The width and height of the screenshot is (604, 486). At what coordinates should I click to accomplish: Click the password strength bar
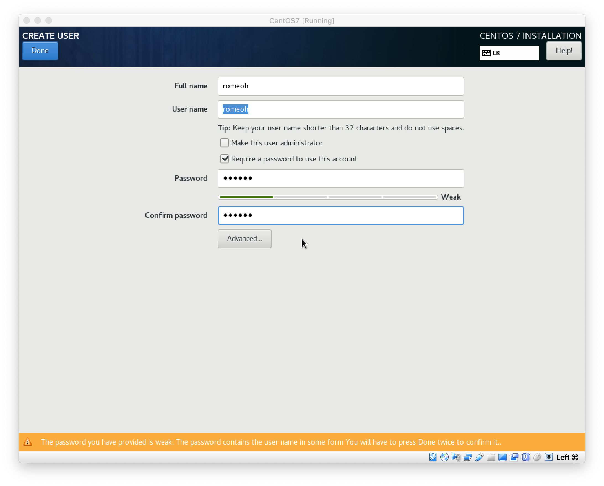[327, 197]
